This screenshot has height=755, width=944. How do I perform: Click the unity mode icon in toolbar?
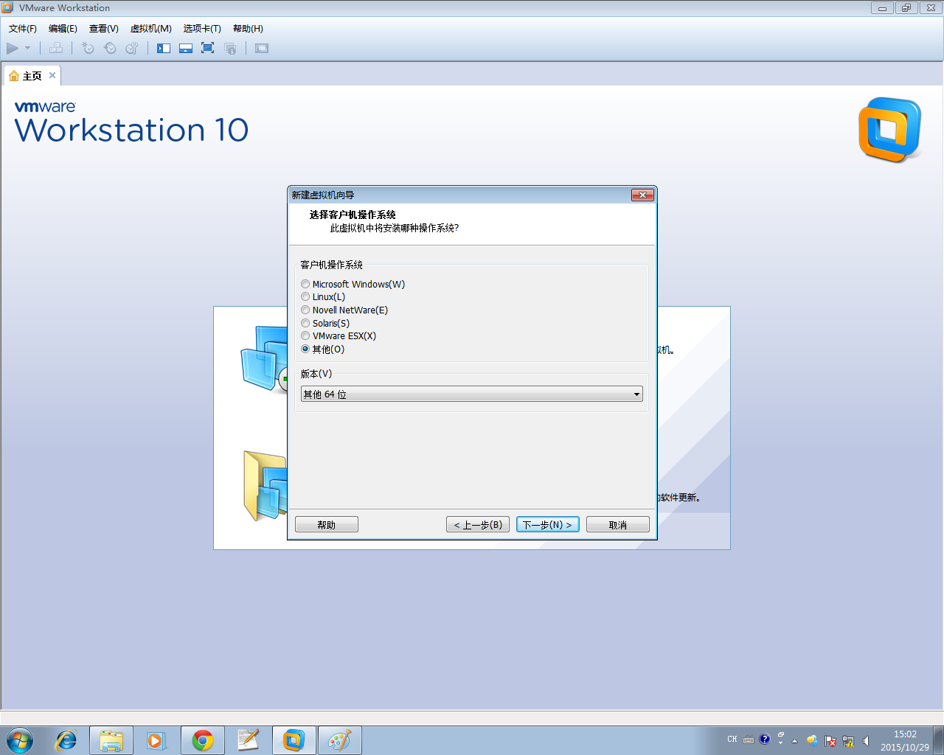230,48
